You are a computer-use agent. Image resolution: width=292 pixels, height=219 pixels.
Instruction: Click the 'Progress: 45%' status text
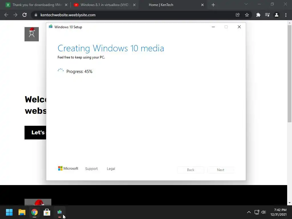tap(79, 72)
